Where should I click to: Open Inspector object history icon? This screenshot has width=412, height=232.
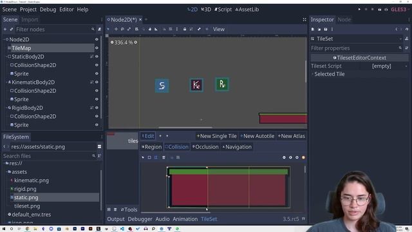click(407, 29)
